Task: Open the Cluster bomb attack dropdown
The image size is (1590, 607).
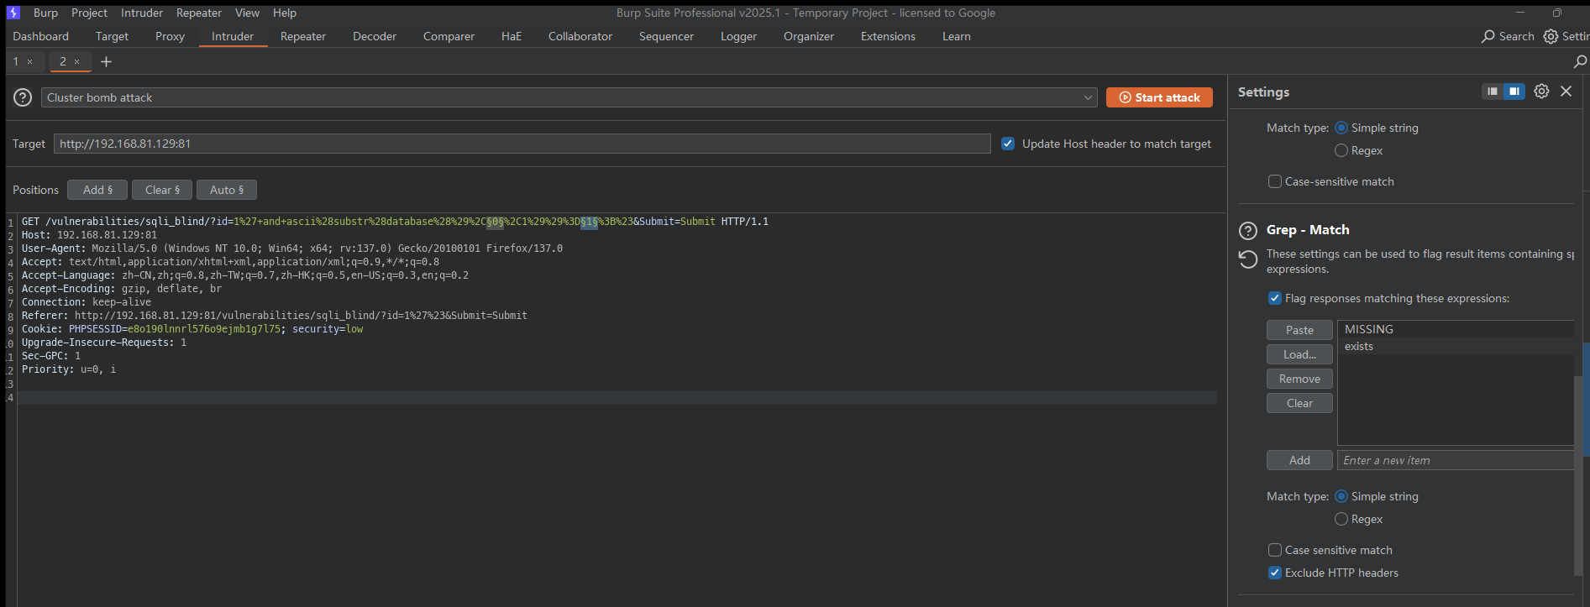Action: coord(569,97)
